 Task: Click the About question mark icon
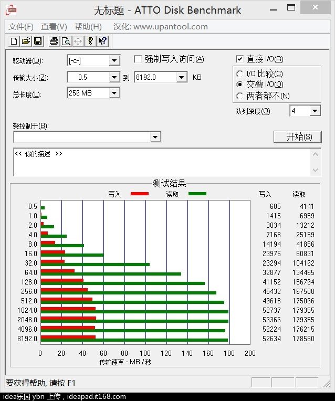[90, 41]
